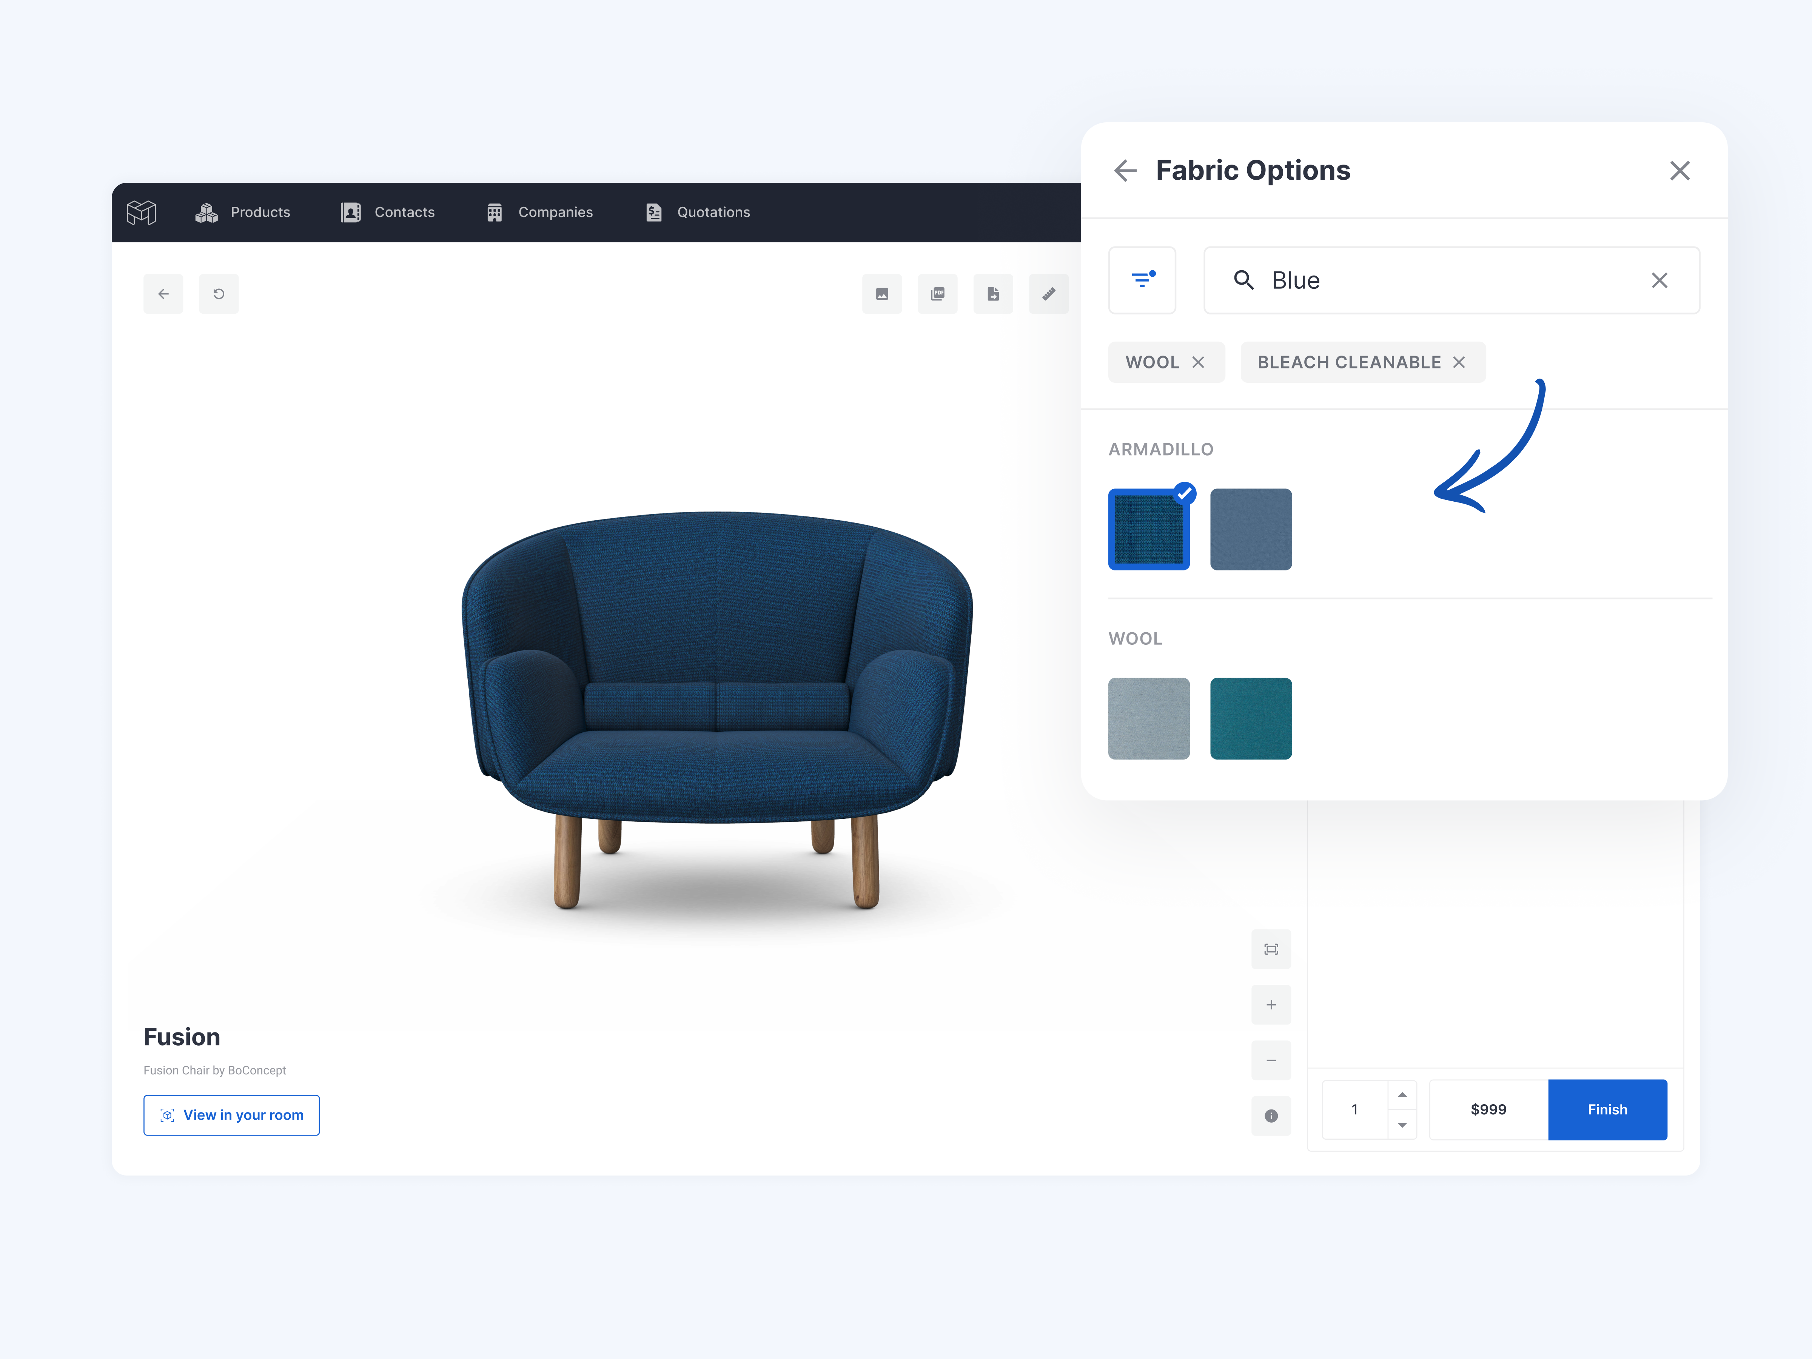Select the ruler measurement tool icon
This screenshot has height=1359, width=1812.
(x=1049, y=294)
